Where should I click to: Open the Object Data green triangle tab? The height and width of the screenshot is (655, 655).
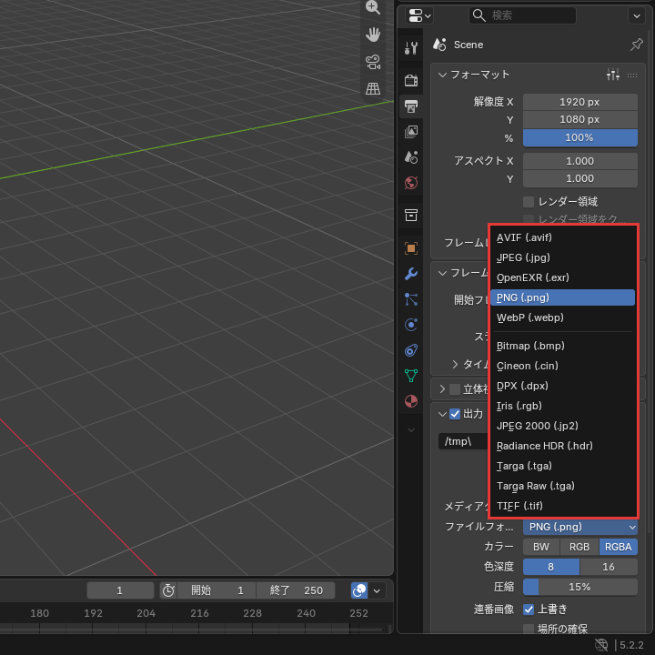tap(411, 376)
